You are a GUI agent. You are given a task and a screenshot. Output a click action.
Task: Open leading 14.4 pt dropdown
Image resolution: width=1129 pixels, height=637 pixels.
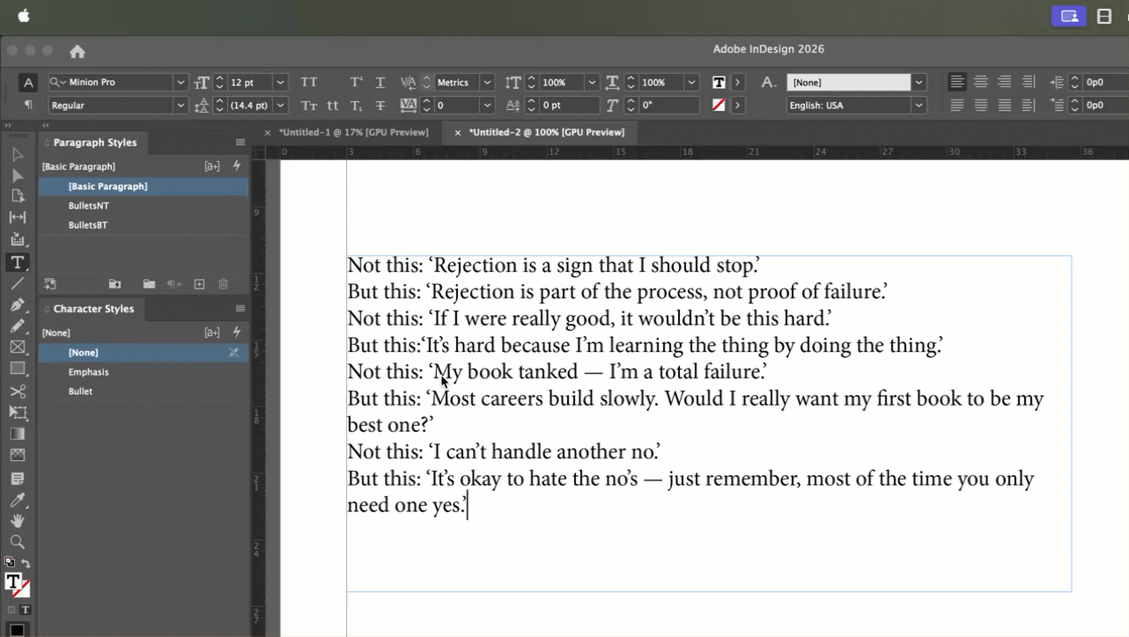point(280,106)
